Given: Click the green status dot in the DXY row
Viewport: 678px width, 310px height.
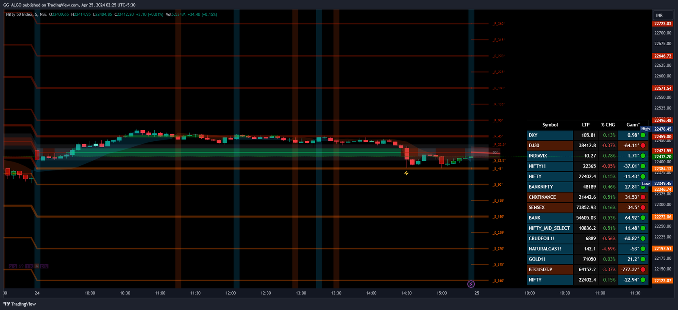Looking at the screenshot, I should tap(643, 135).
